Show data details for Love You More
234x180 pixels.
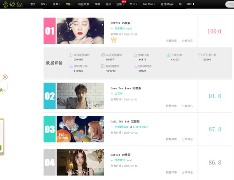[x=171, y=106]
